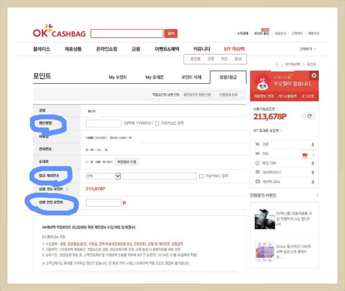Click the 캐쉬백이야기 speech bubble icon
The width and height of the screenshot is (345, 291).
pyautogui.click(x=257, y=172)
